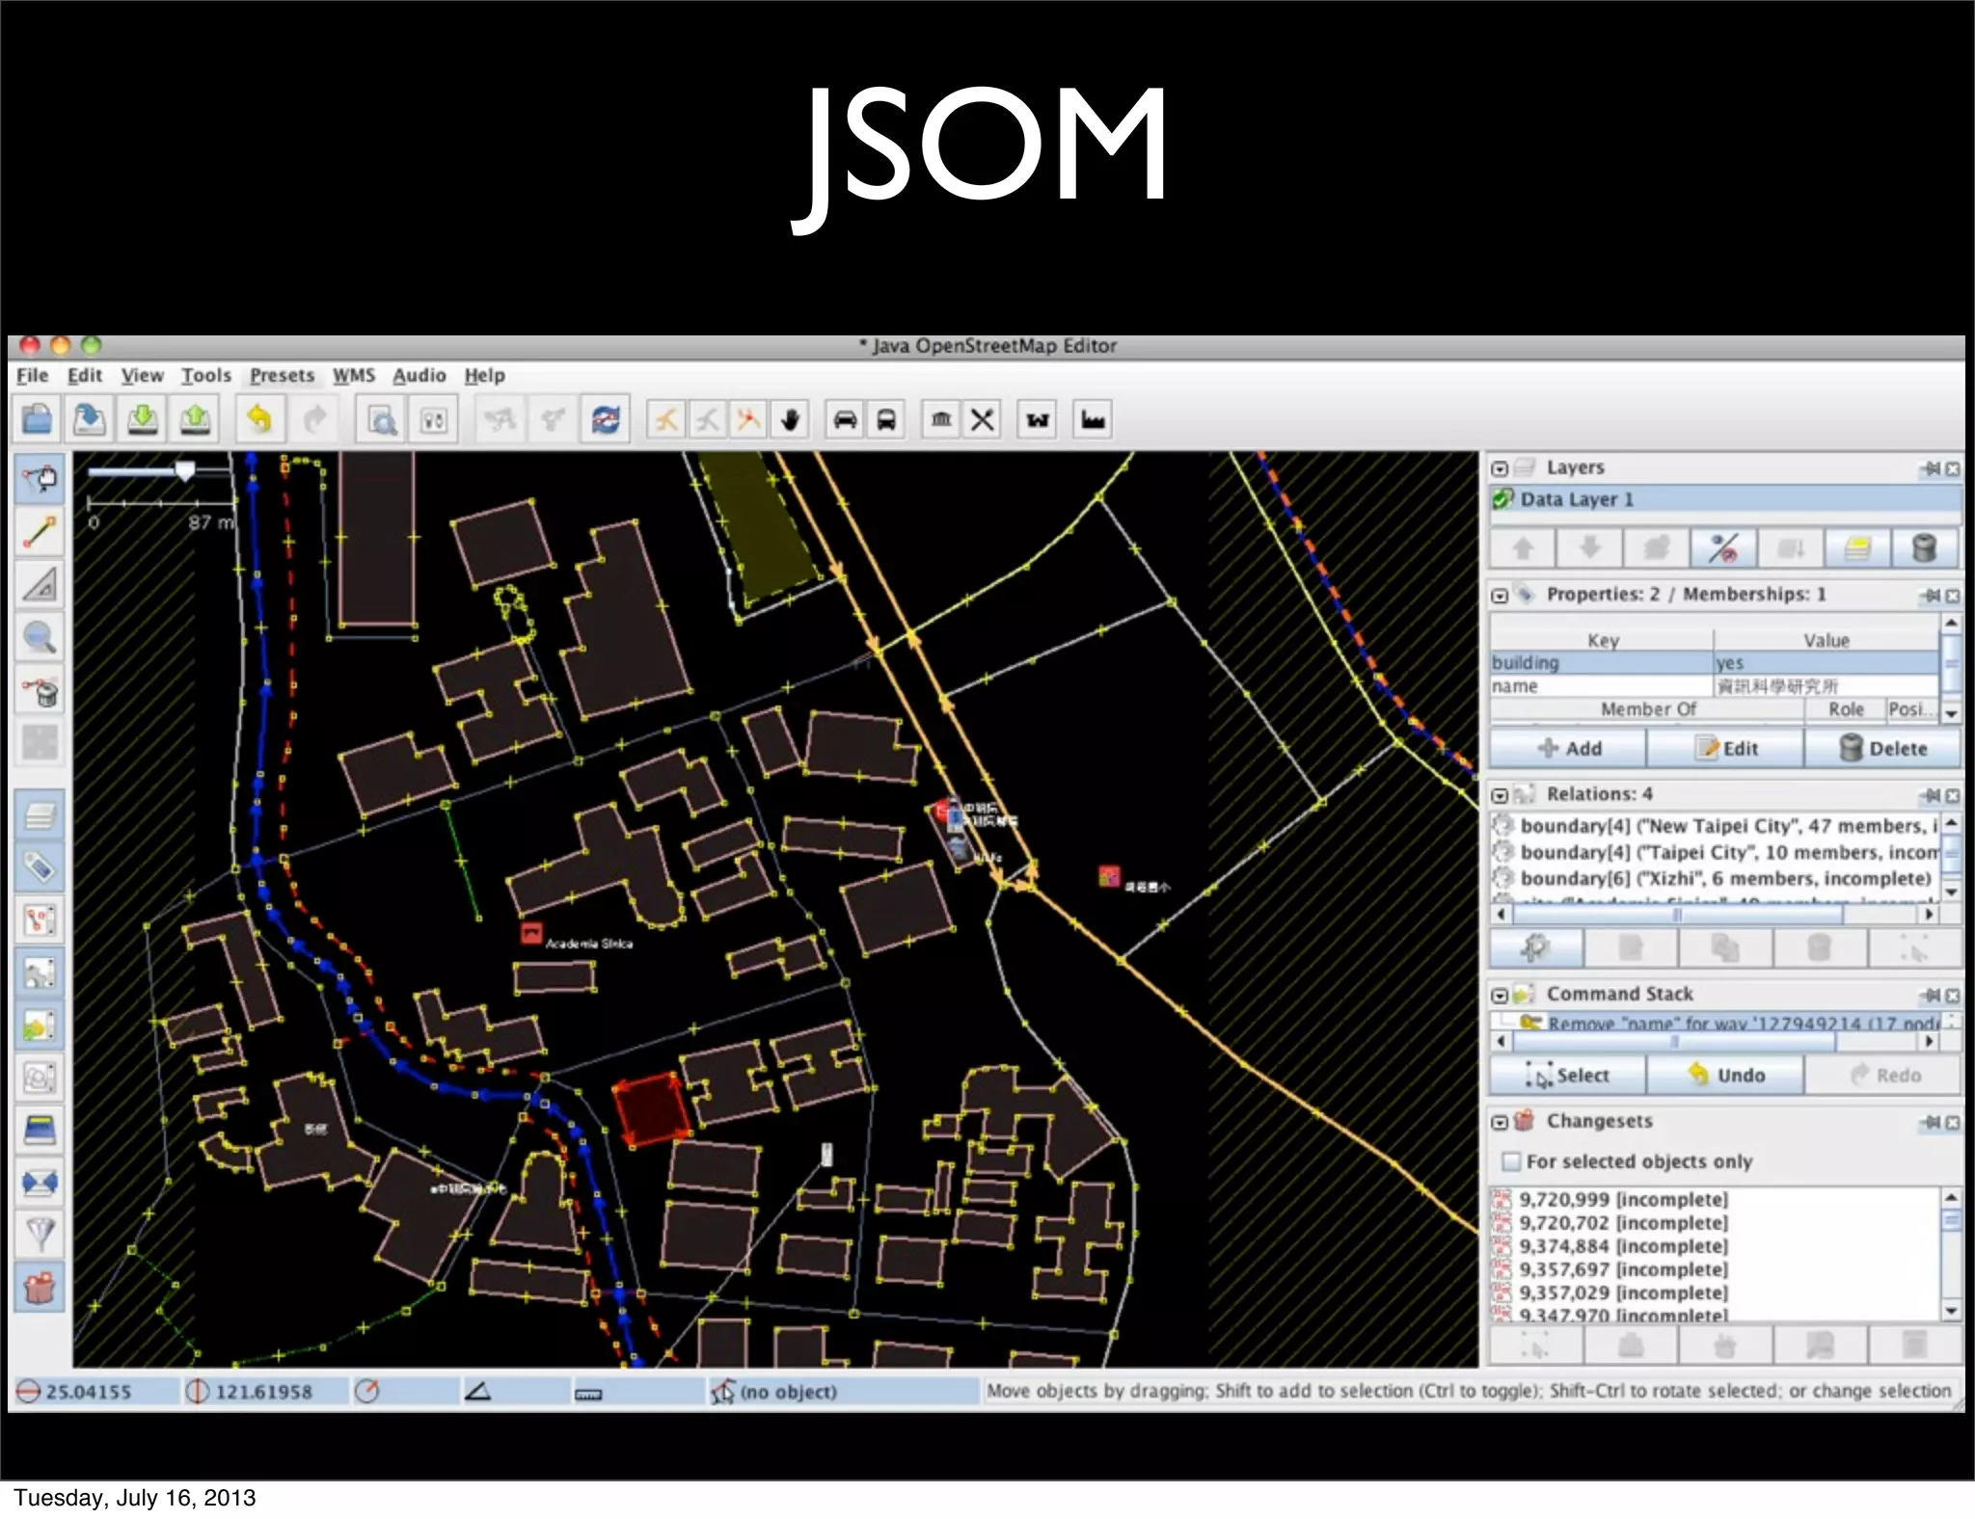Select the museum building preset icon

[941, 419]
